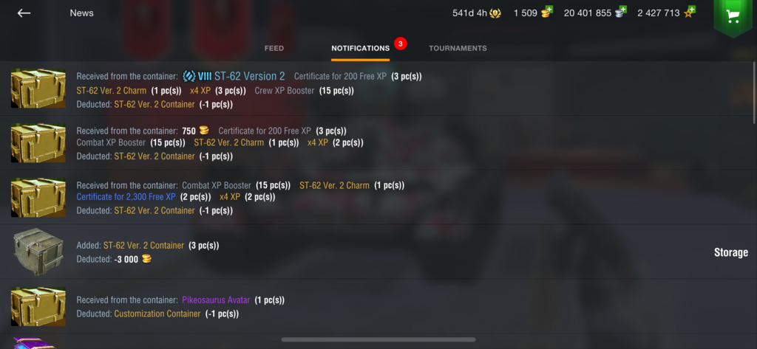Image resolution: width=757 pixels, height=349 pixels.
Task: Tap the Certificate for 2,300 Free XP
Action: click(126, 197)
